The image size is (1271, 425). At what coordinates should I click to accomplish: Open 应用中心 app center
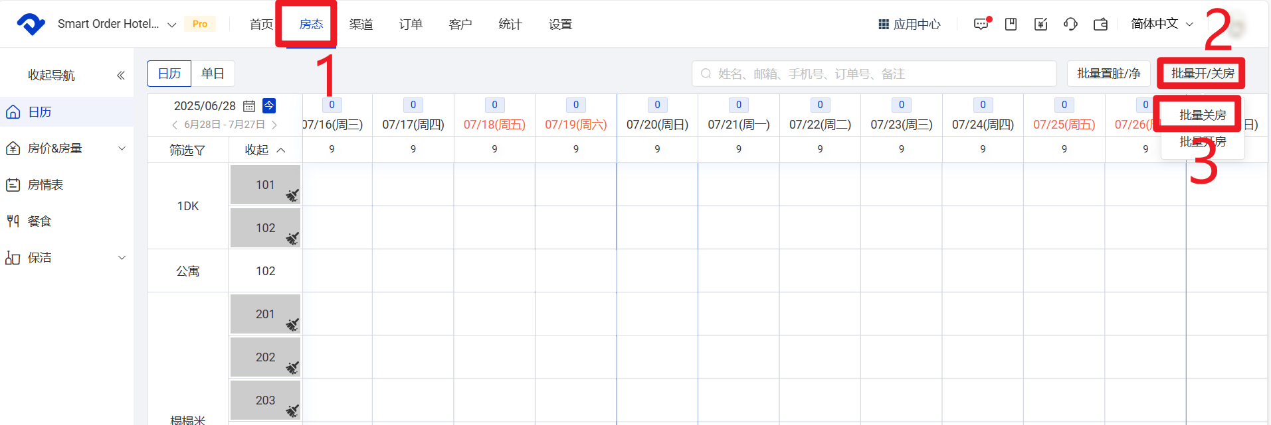point(909,25)
